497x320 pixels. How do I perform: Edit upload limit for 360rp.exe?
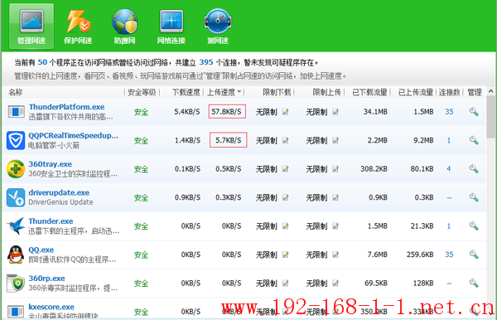(335, 283)
